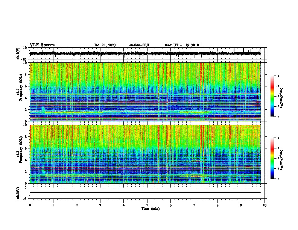This screenshot has height=230, width=298.
Task: Click the "-3" label atop ch.1 colorbar
Action: click(x=277, y=76)
